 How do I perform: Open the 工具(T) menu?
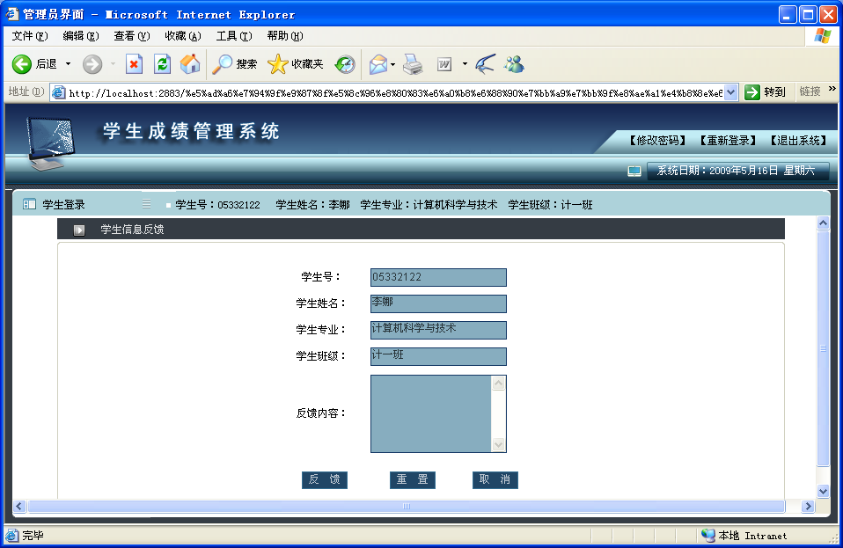pos(234,36)
